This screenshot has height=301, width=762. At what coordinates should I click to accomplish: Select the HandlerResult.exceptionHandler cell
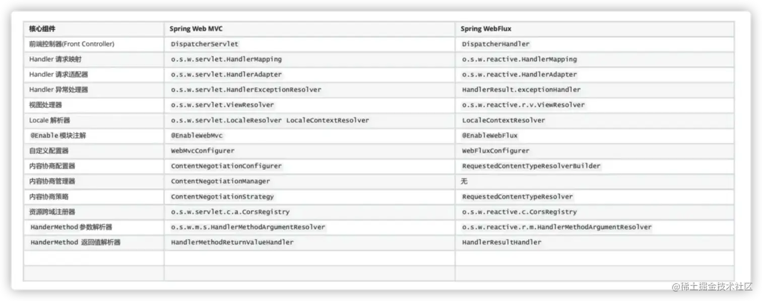[521, 90]
